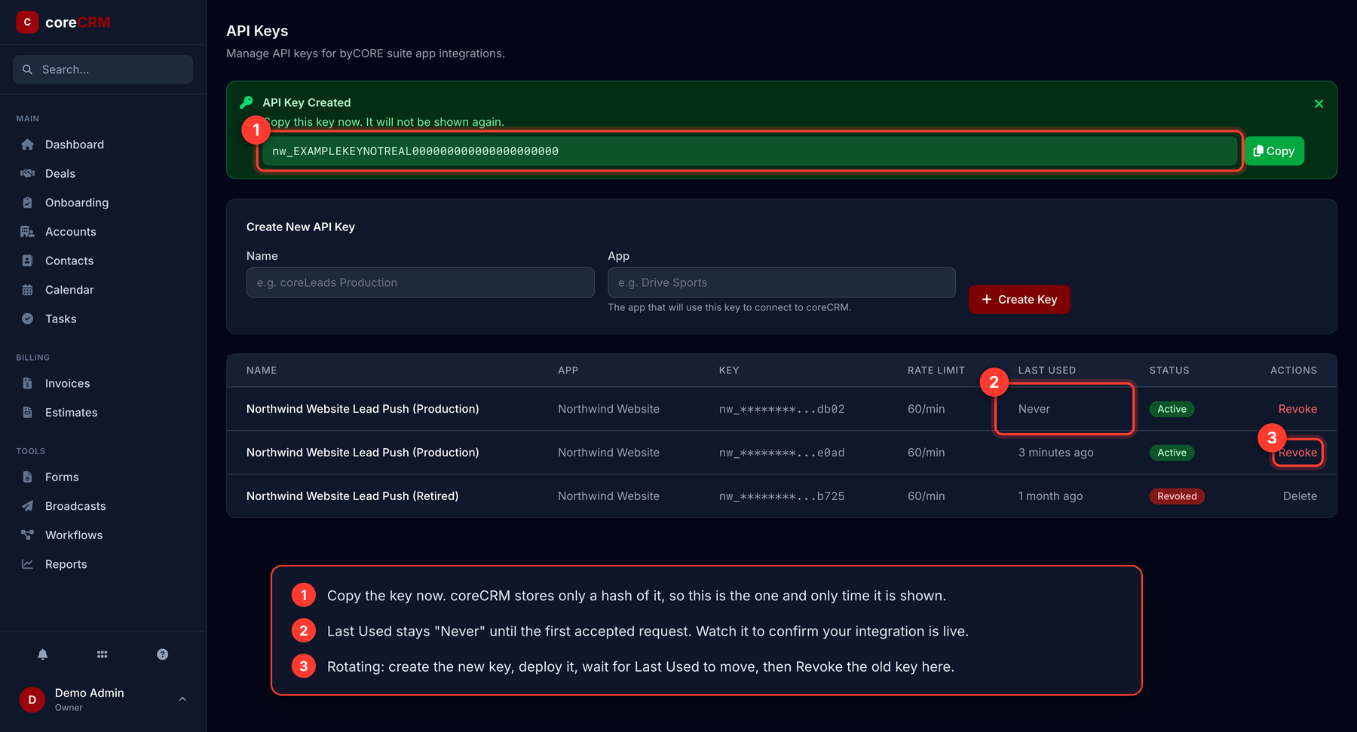Viewport: 1357px width, 732px height.
Task: Open notifications bell icon
Action: pyautogui.click(x=43, y=654)
